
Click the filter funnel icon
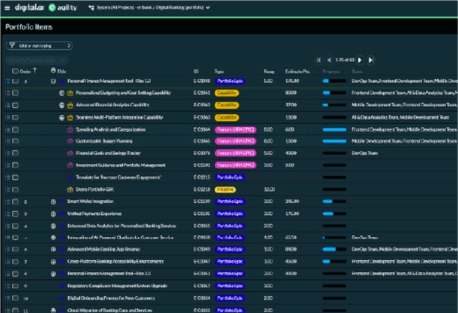(12, 46)
